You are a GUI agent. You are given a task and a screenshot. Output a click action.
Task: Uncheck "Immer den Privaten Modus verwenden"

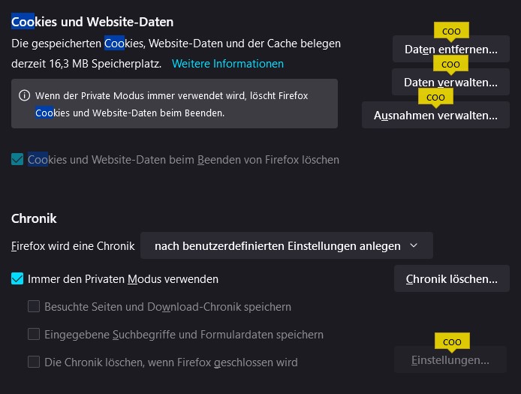18,279
